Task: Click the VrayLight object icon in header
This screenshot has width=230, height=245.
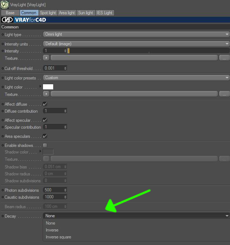Action: 4,4
